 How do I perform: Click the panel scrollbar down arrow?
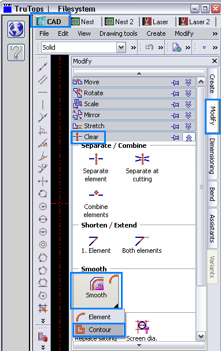point(201,336)
